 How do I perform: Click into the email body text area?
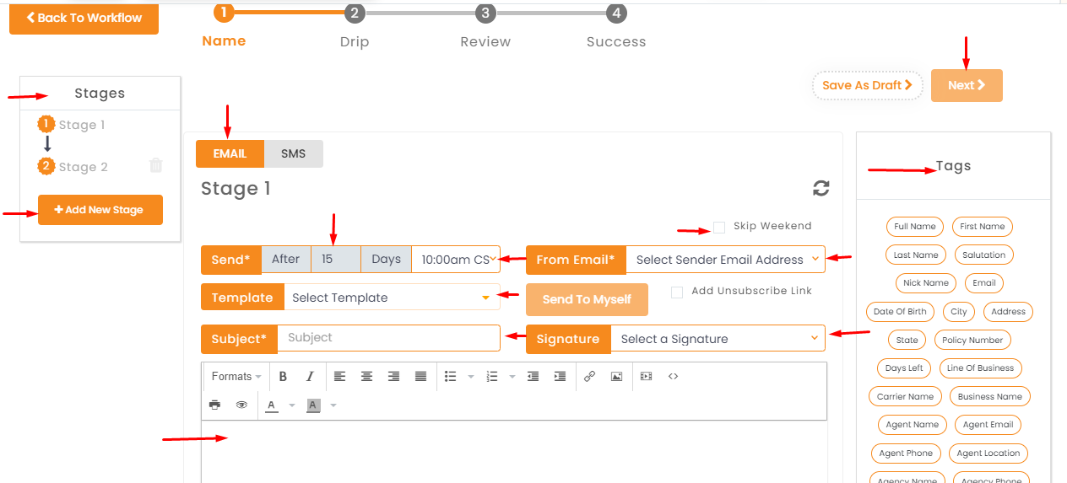click(514, 452)
